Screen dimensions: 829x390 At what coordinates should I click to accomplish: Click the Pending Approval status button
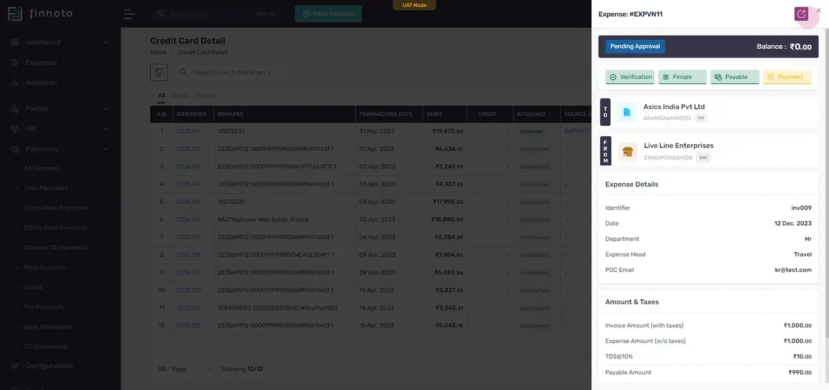click(x=635, y=47)
